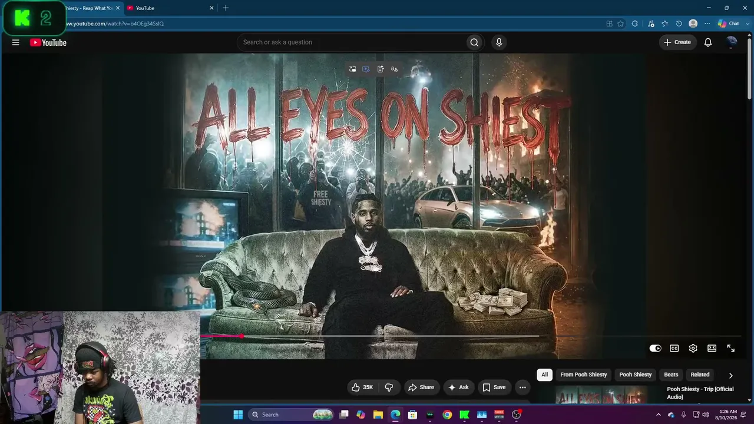The image size is (754, 424).
Task: Enter full screen video mode
Action: pos(730,349)
